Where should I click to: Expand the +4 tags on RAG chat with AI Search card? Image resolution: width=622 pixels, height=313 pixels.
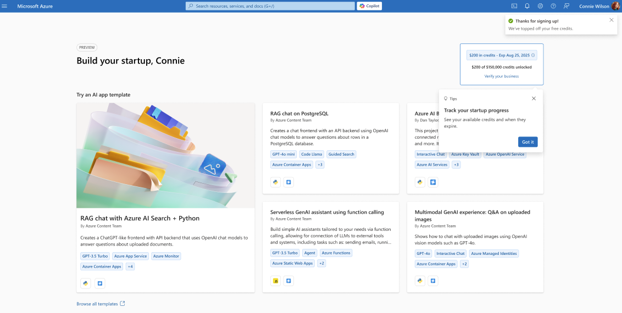(130, 267)
